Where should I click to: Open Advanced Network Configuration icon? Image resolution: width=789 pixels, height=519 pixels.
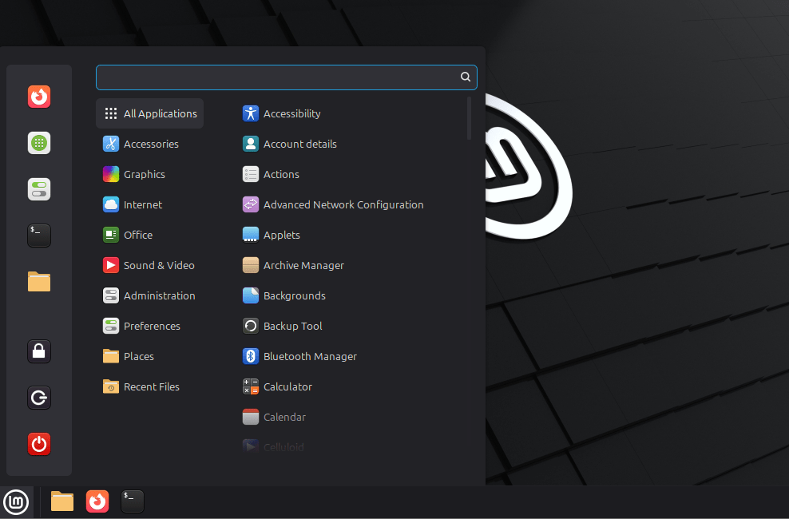pos(251,204)
